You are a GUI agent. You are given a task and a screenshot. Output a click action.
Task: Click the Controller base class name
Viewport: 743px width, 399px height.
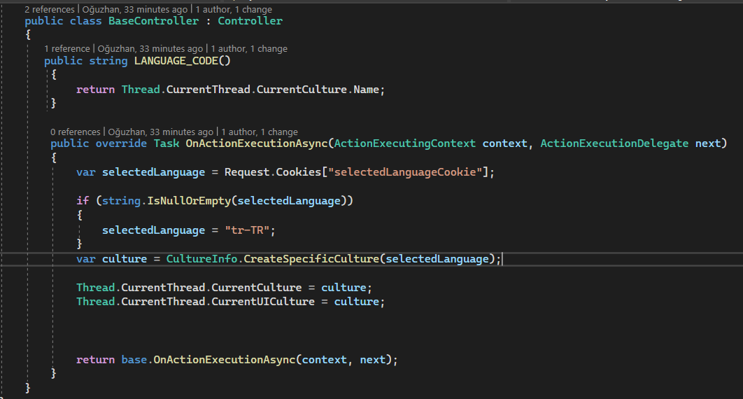[x=250, y=21]
